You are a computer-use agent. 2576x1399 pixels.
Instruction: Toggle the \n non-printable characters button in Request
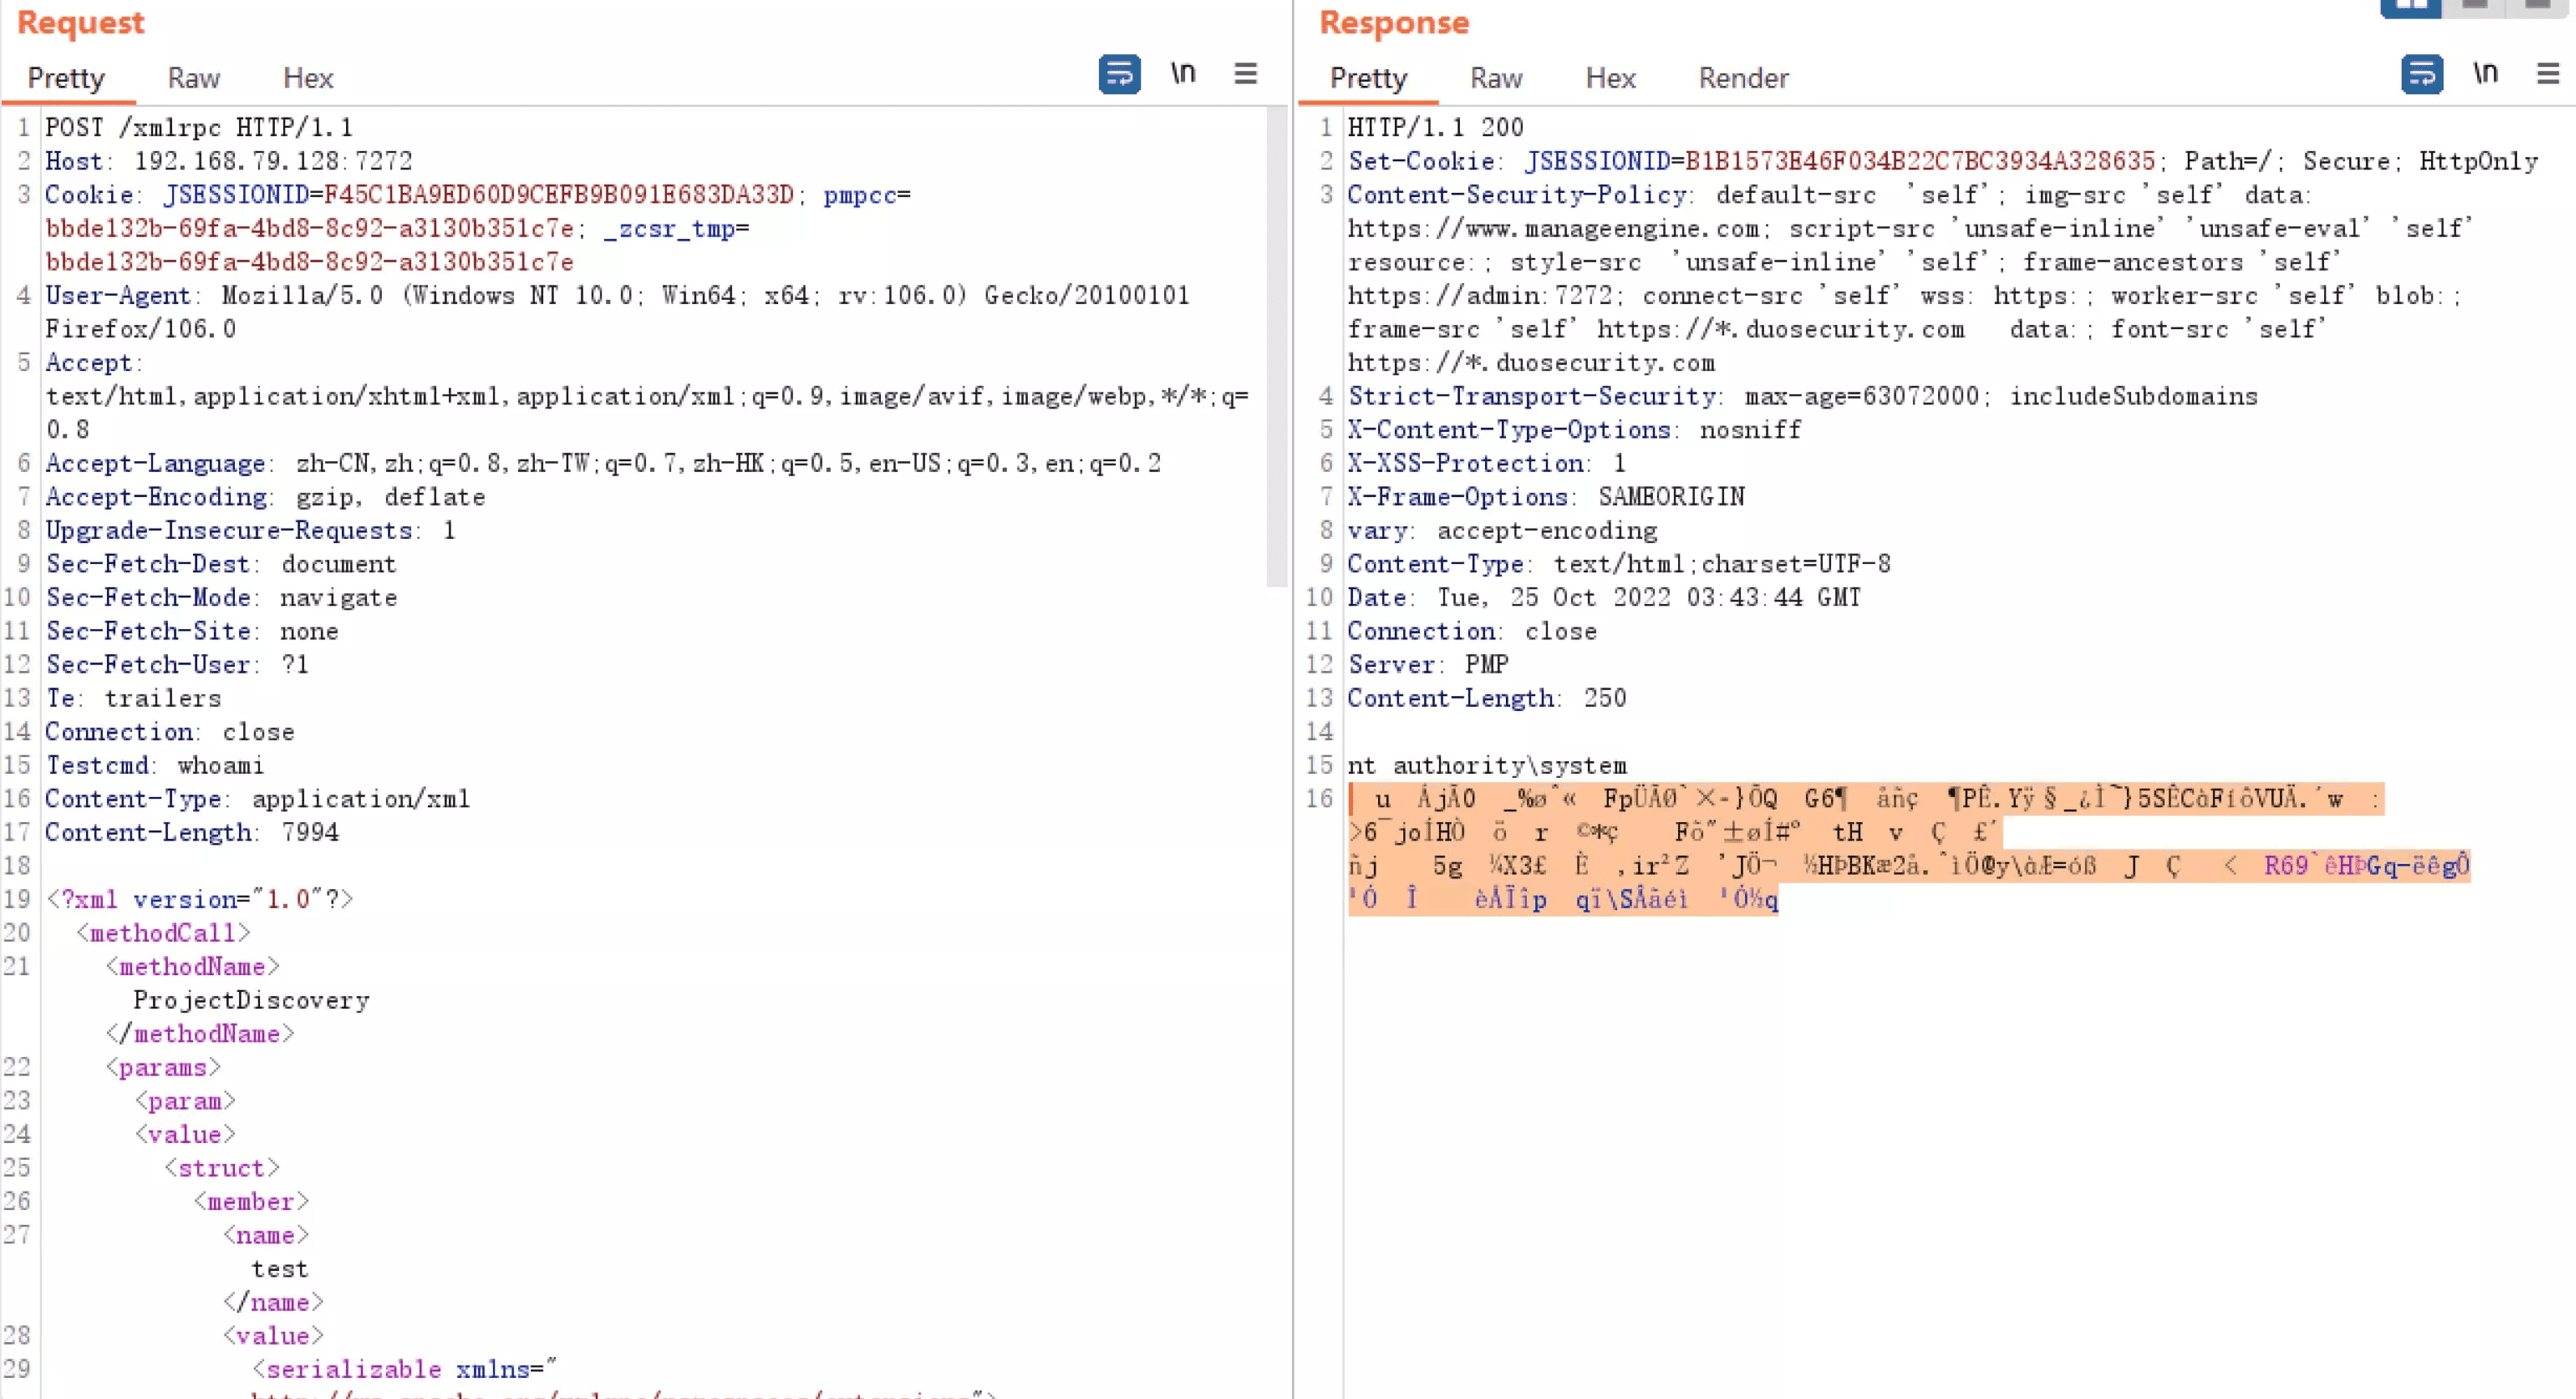coord(1183,73)
